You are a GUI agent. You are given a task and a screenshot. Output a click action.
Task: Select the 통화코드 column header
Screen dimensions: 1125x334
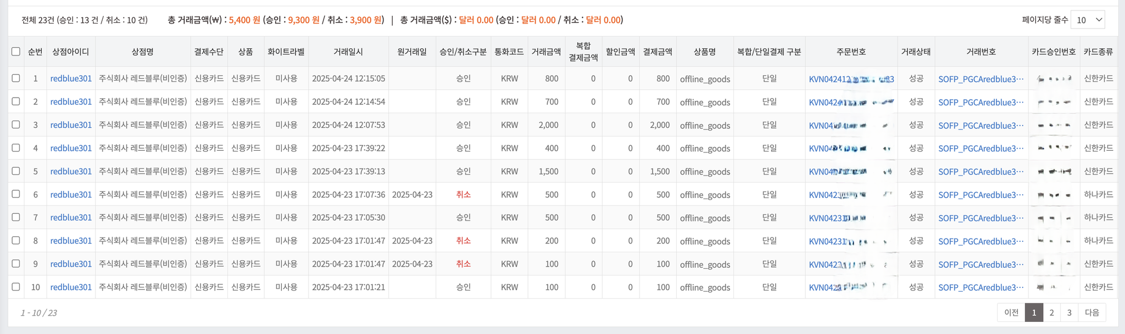(x=509, y=52)
